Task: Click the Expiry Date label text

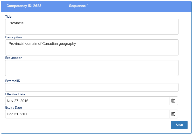Action: pos(13,108)
